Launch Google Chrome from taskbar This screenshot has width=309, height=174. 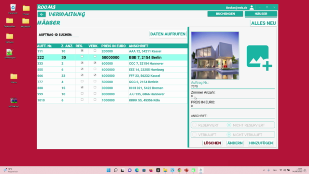tap(179, 170)
